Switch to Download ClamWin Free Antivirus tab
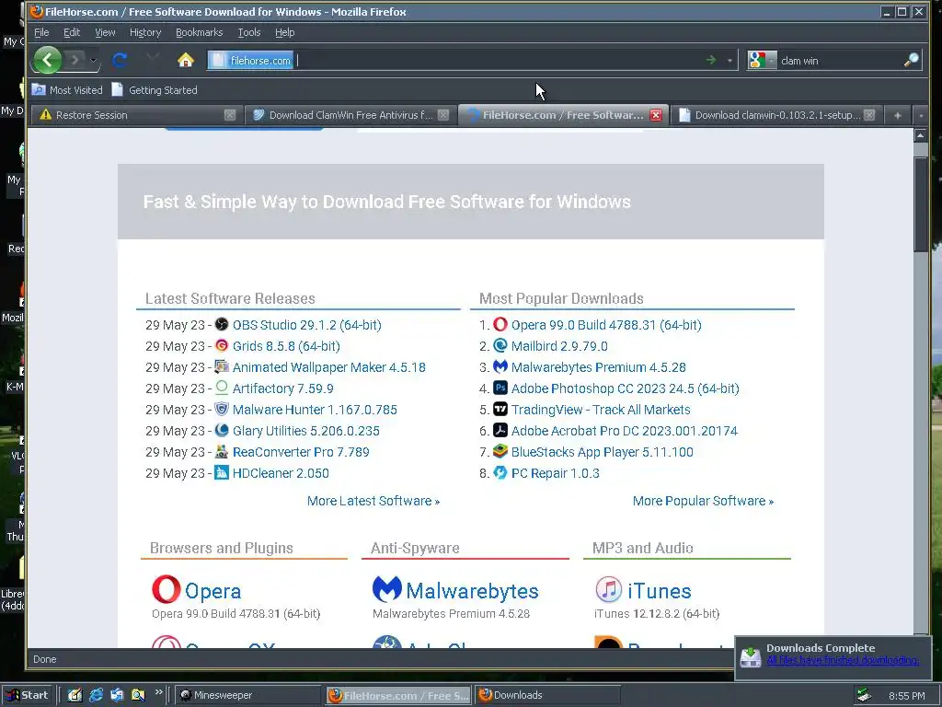 350,115
